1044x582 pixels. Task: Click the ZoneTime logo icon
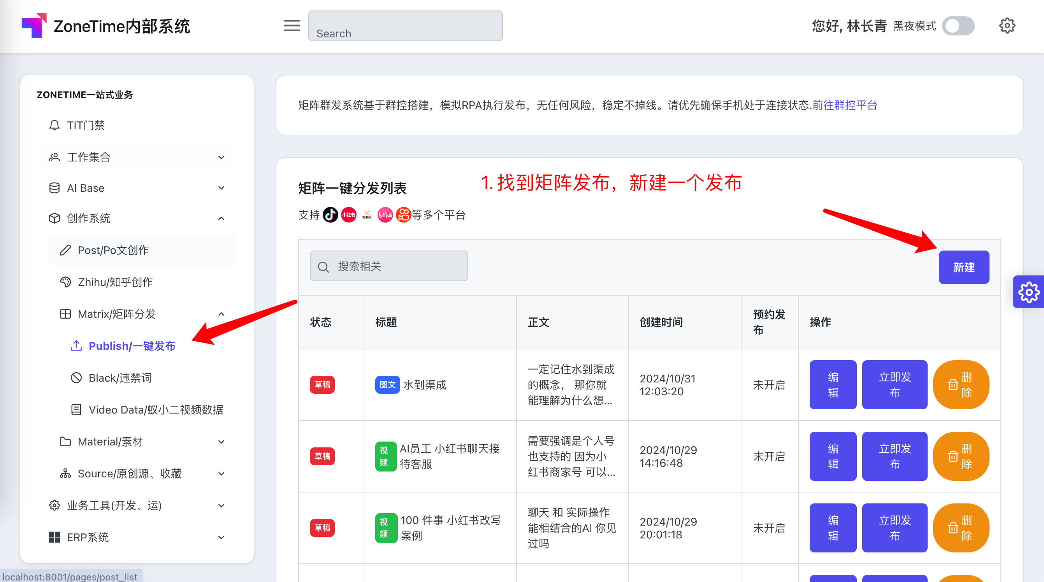pos(34,26)
